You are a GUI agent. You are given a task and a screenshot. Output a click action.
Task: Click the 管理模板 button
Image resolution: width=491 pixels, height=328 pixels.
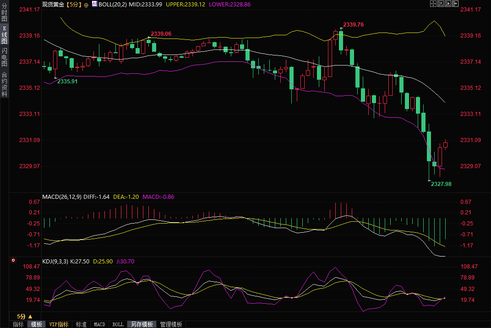click(171, 324)
